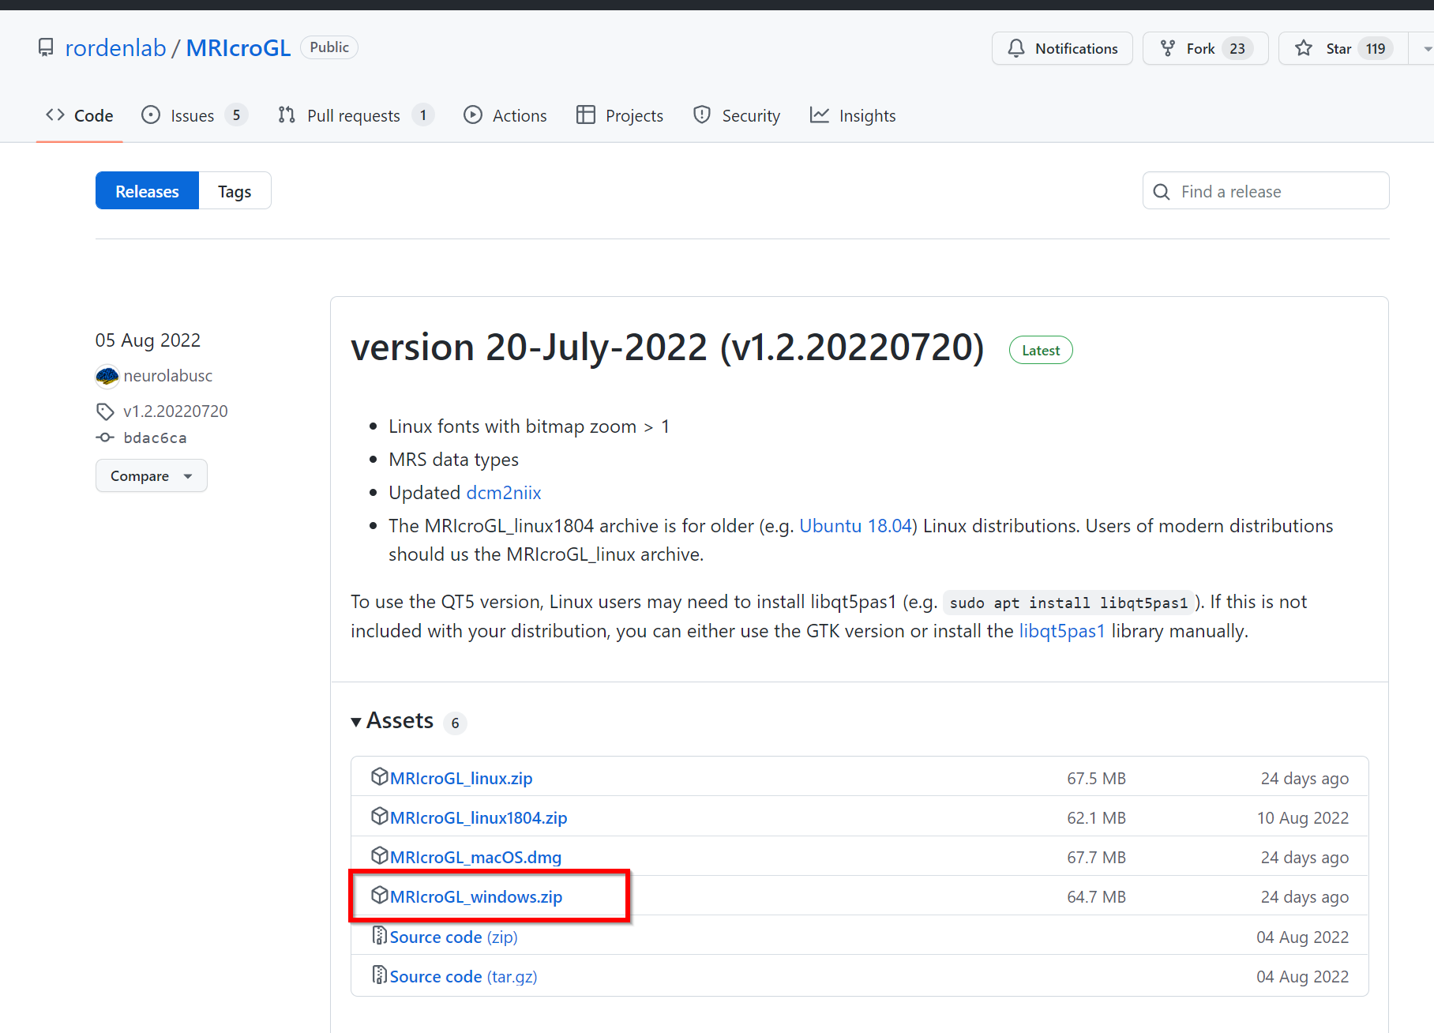Open the libqt5pas1 library link

(x=1062, y=631)
